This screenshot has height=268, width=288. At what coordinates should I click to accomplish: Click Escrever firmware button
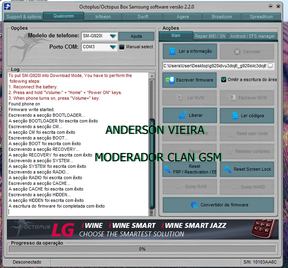[x=190, y=80]
